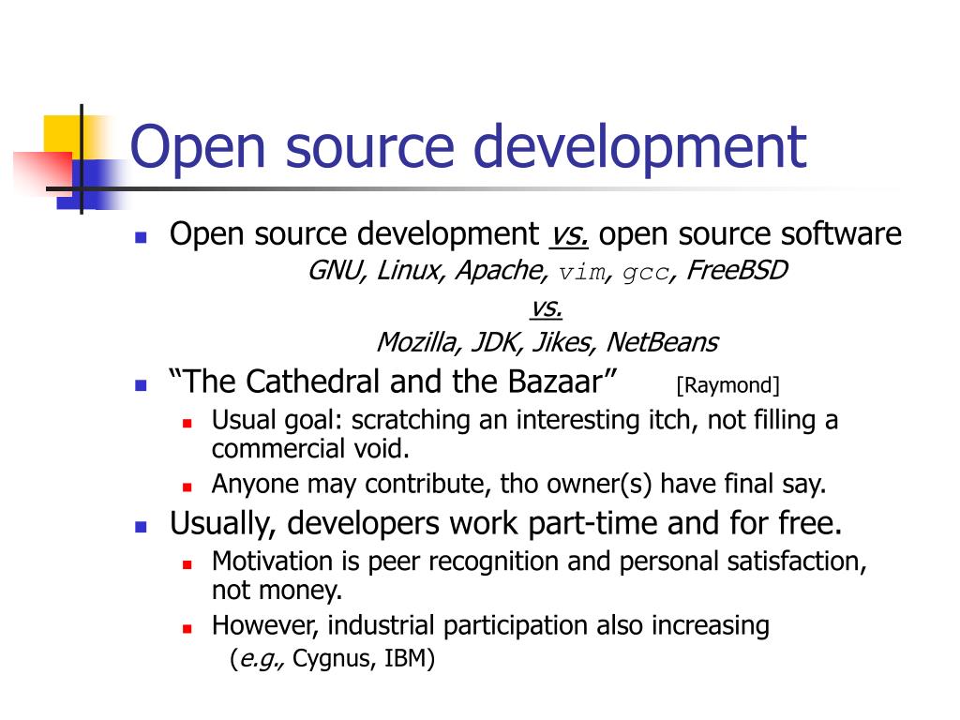Click the word "Jikes"
Viewport: 960px width, 720px height.
click(562, 342)
